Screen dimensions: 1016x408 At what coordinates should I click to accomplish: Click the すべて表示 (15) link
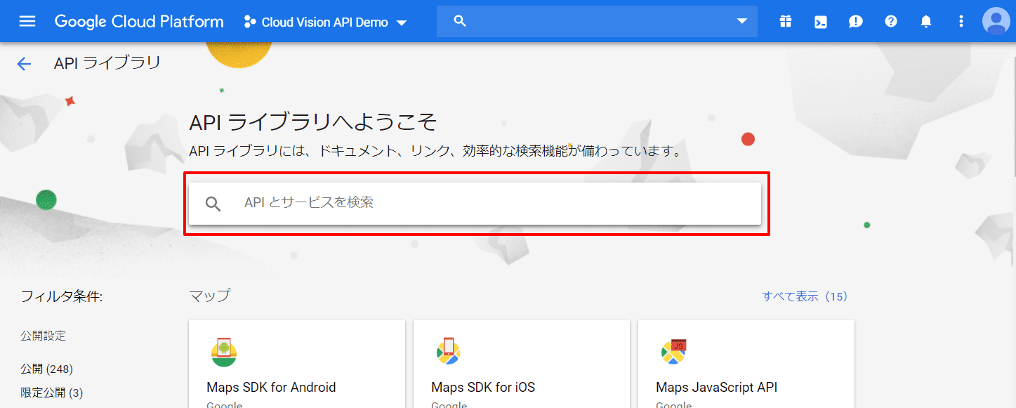(805, 296)
